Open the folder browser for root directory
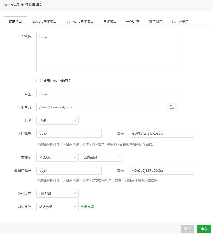The height and width of the screenshot is (234, 213). (172, 107)
